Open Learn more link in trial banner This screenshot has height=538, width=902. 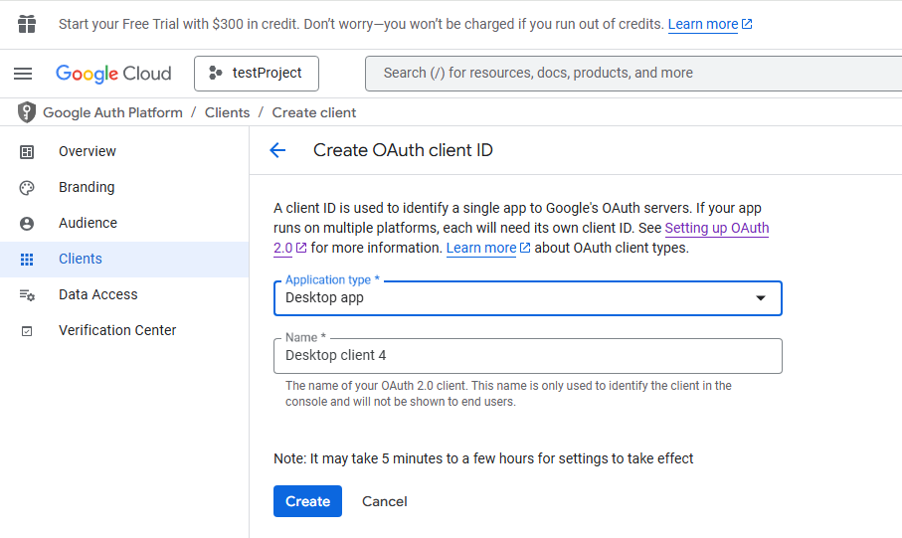(710, 24)
